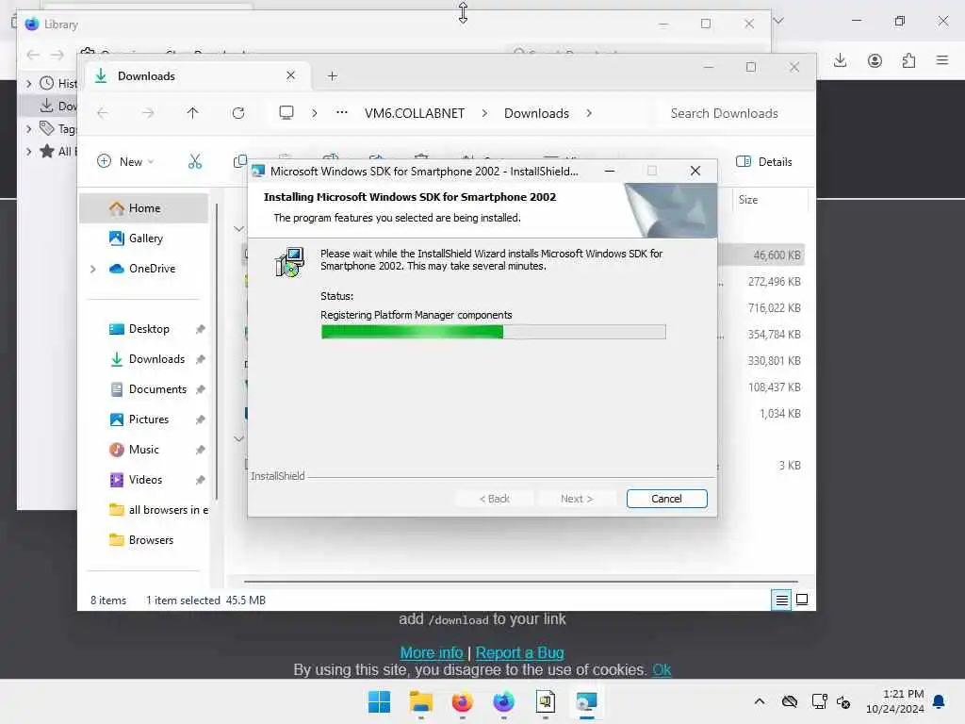Click the 46,600 KB size cell
This screenshot has height=724, width=965.
click(x=777, y=255)
